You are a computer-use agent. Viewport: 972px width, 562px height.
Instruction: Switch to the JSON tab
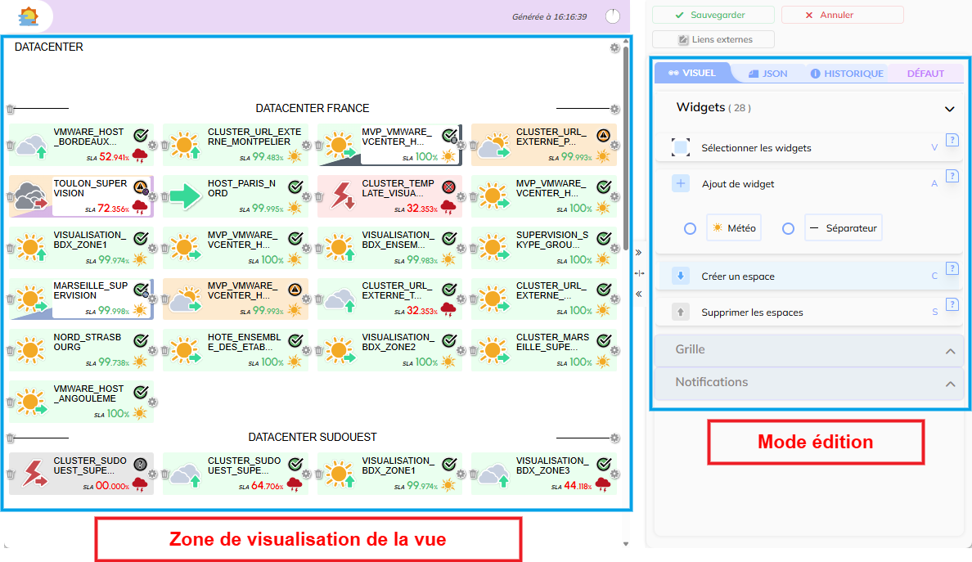767,74
